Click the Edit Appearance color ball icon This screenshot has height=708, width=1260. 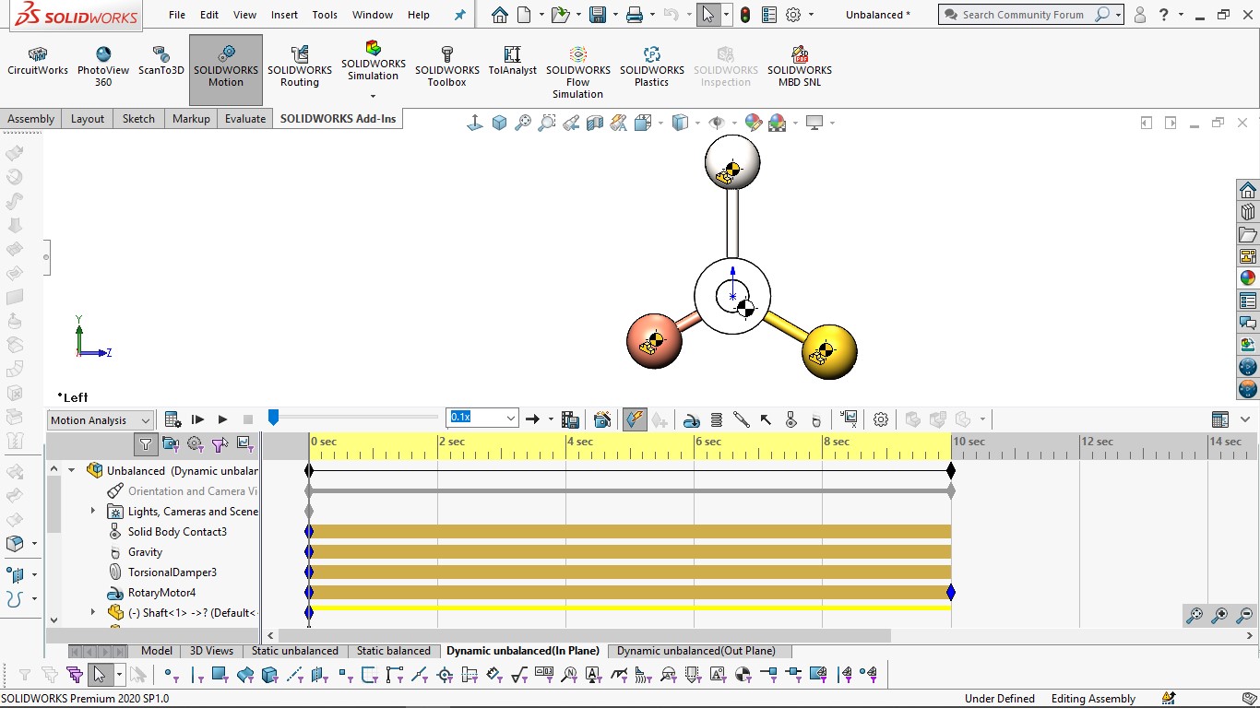coord(753,123)
